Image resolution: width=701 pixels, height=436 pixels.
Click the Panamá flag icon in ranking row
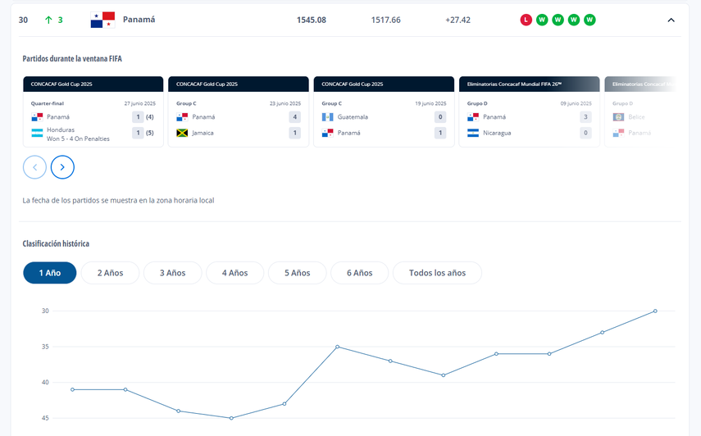click(x=102, y=20)
